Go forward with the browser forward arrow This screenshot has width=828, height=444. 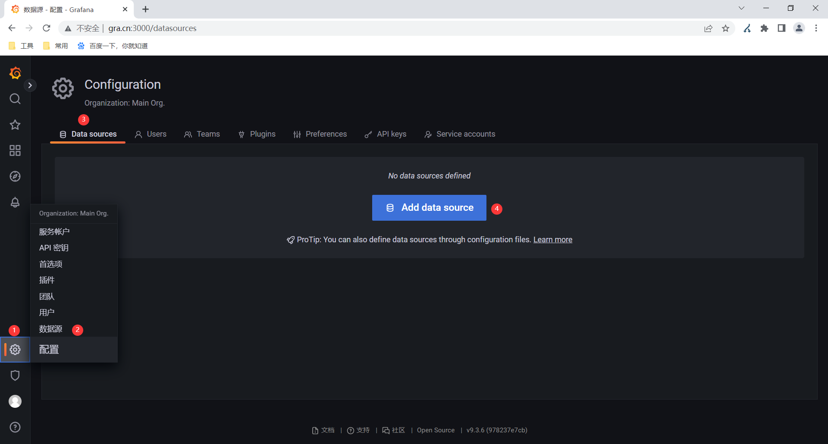point(29,28)
